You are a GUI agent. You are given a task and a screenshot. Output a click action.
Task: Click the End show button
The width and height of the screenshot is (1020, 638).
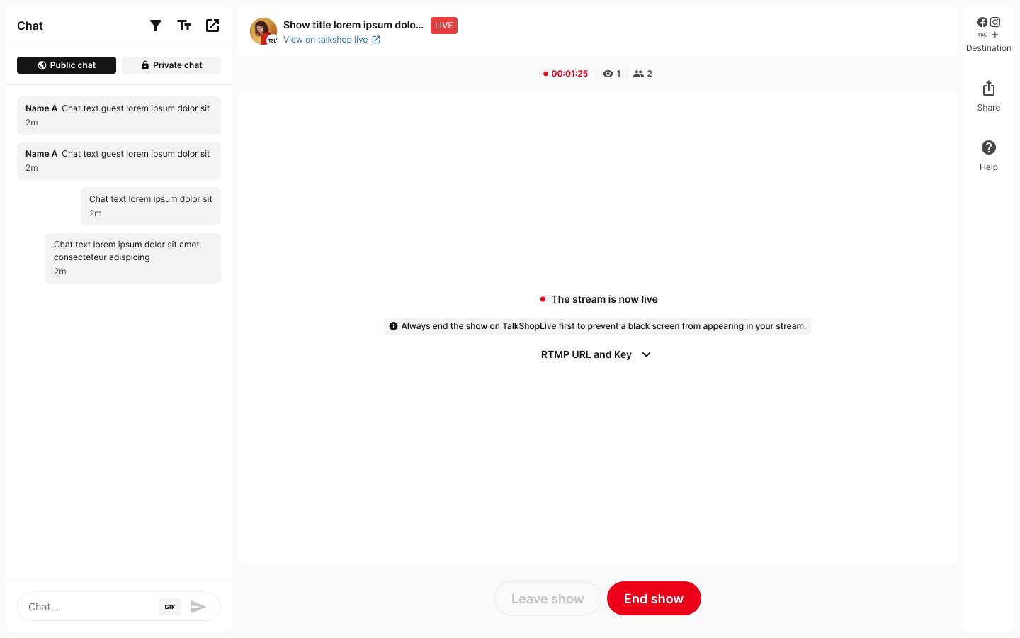tap(654, 598)
